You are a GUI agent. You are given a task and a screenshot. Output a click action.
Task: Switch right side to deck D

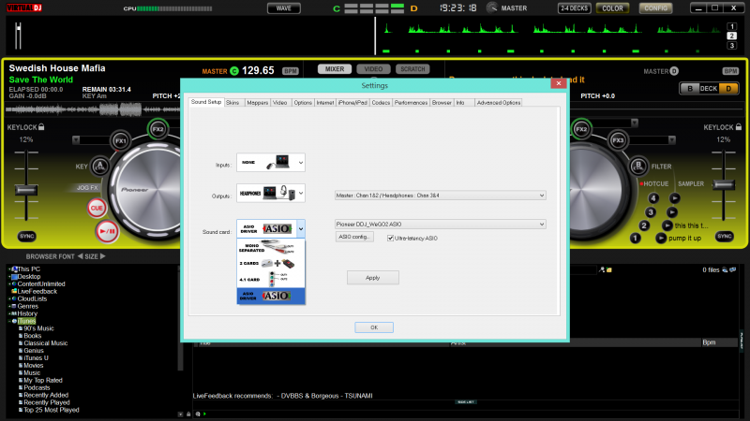click(x=728, y=88)
